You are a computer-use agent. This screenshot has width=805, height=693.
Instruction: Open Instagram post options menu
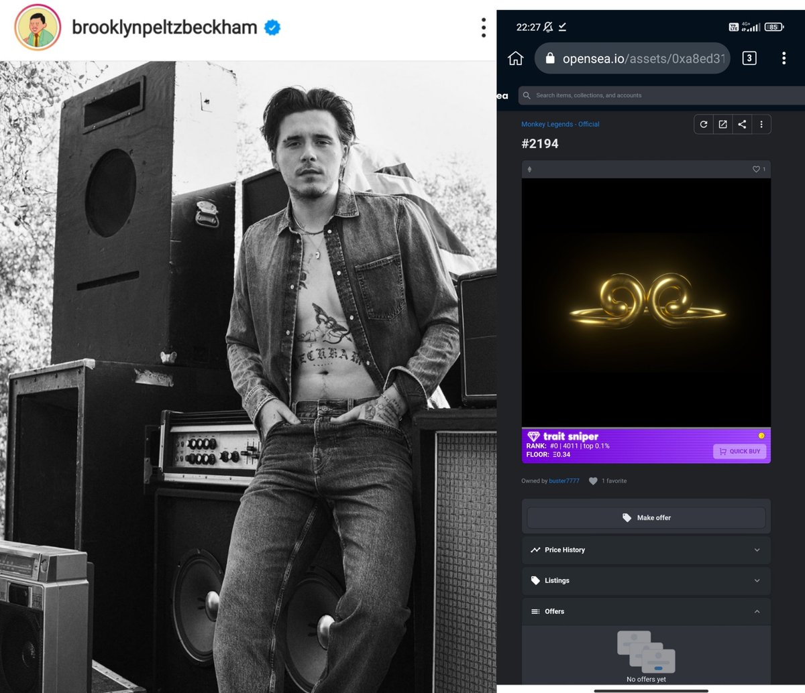483,27
